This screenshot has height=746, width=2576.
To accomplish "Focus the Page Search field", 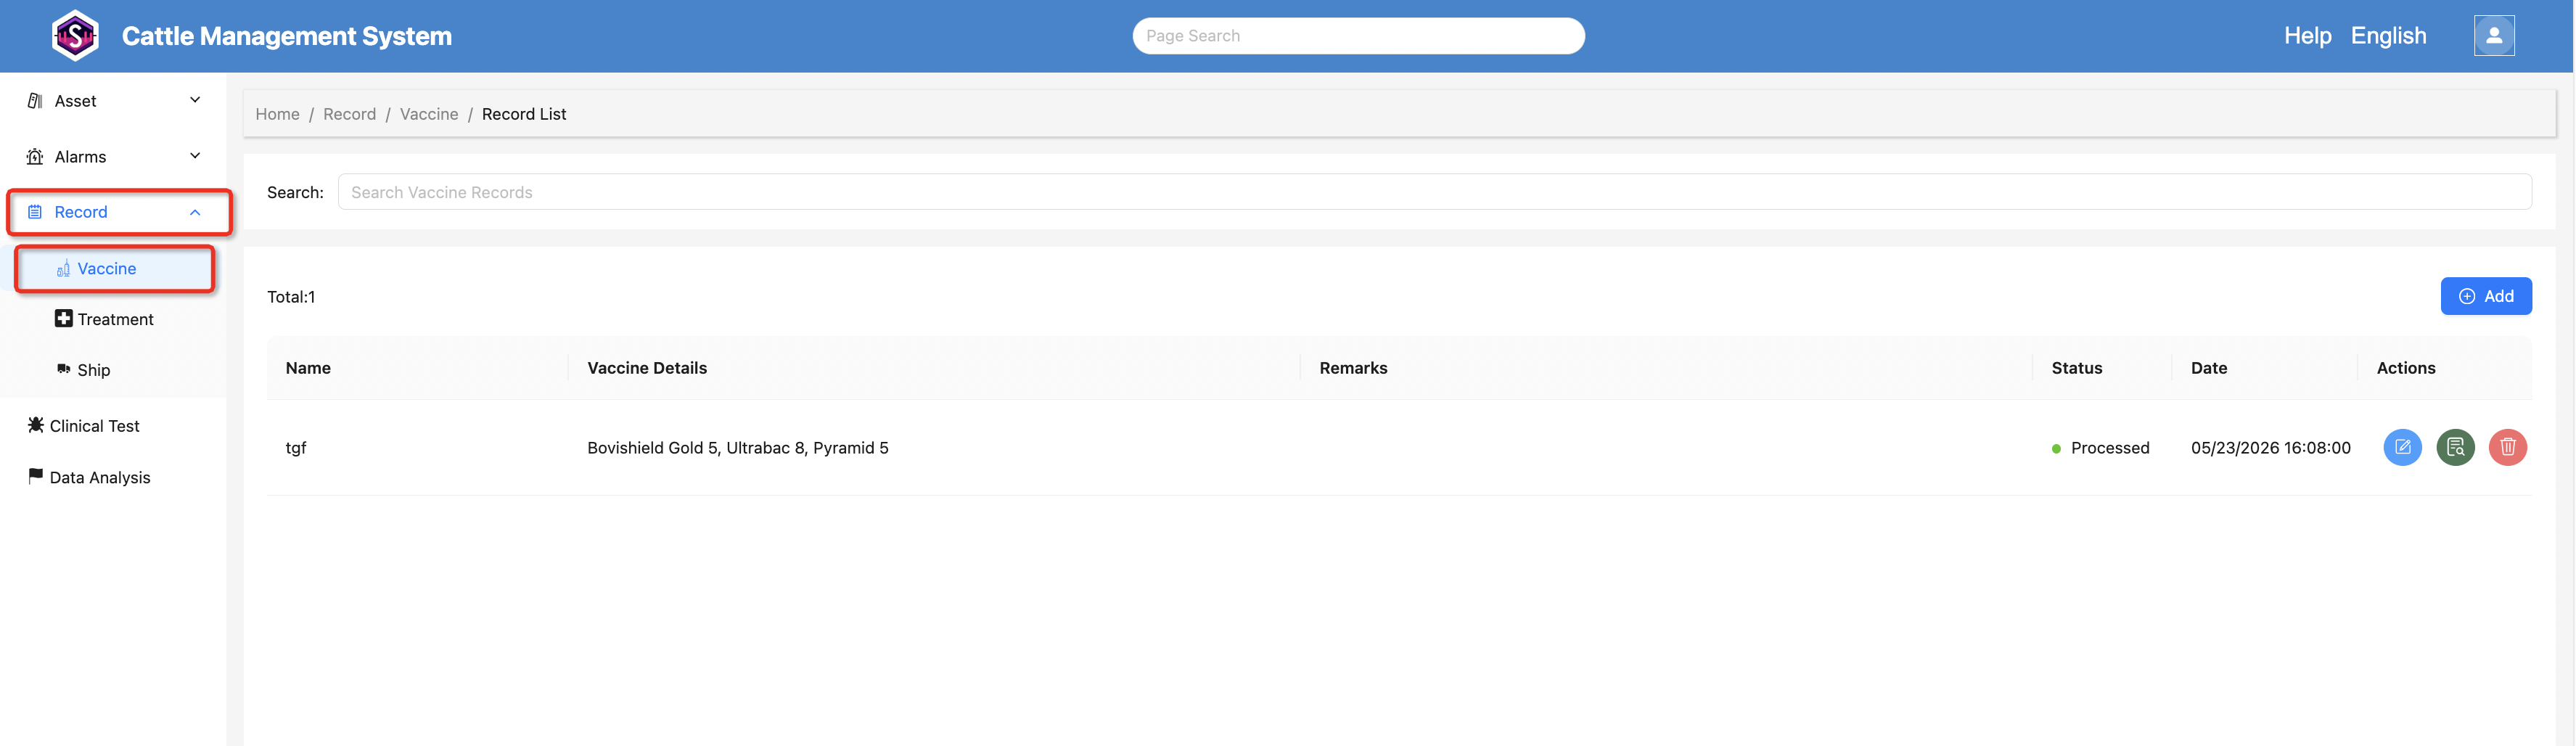I will (x=1358, y=36).
